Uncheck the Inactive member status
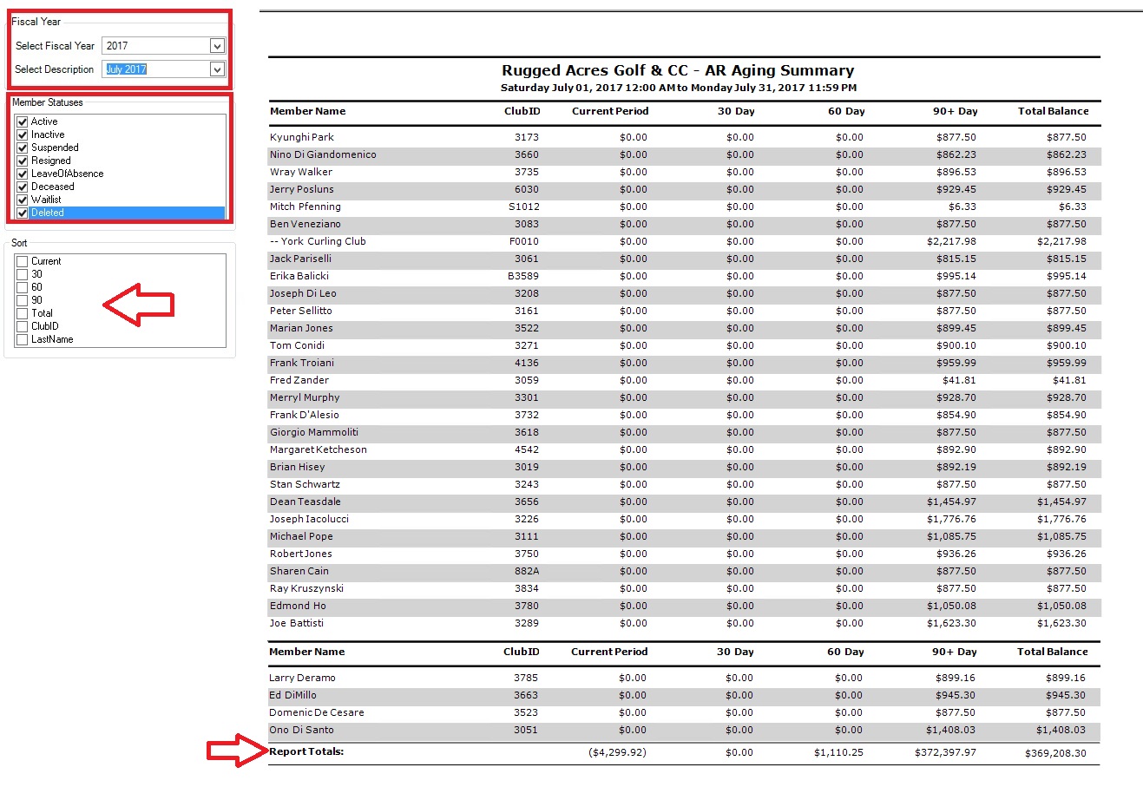Image resolution: width=1143 pixels, height=787 pixels. 23,135
